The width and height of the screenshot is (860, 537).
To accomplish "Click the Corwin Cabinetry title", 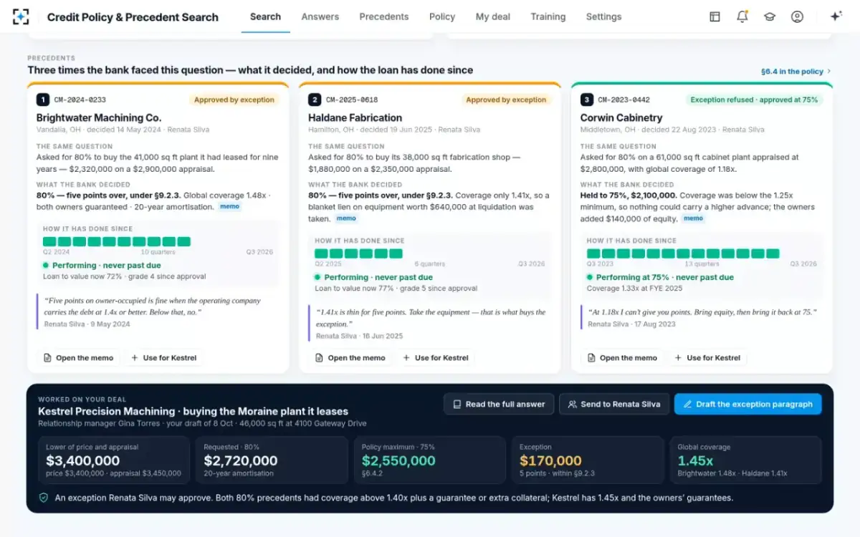I will pos(621,117).
